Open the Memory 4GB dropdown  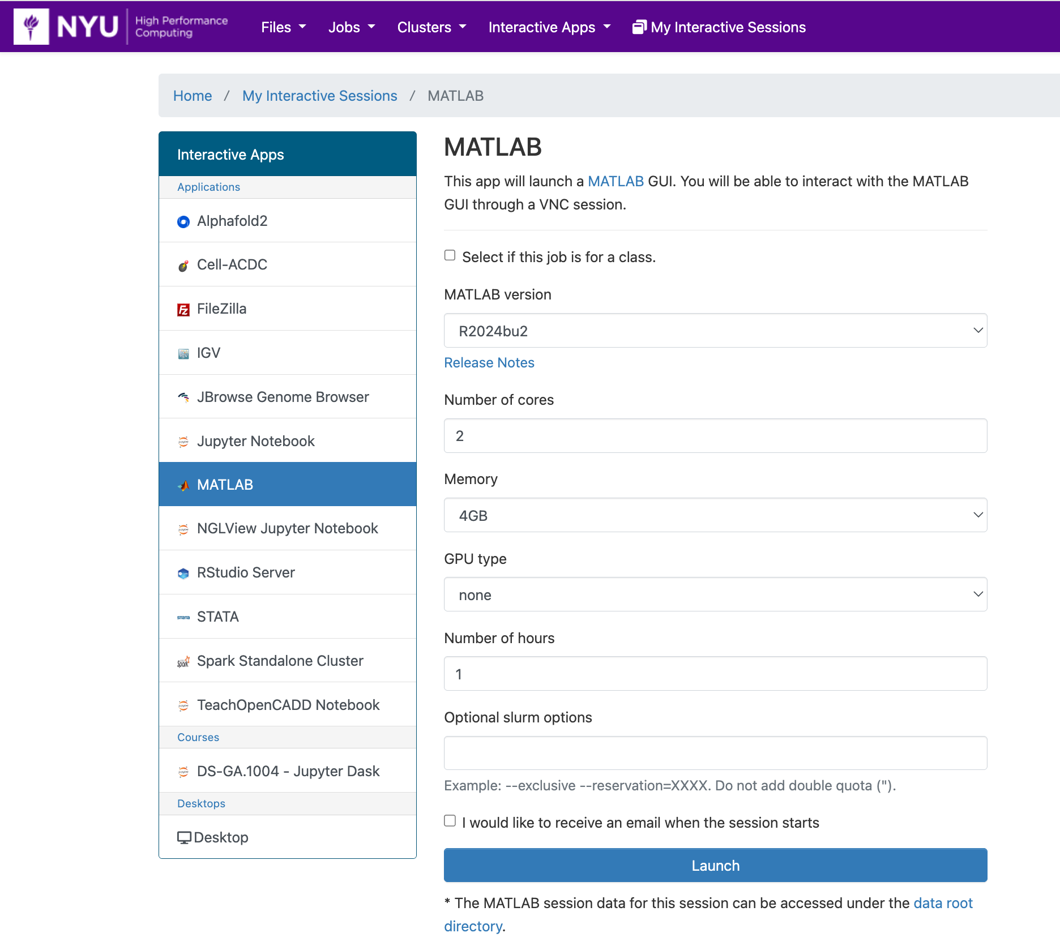pos(716,515)
